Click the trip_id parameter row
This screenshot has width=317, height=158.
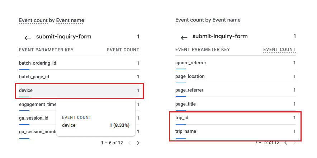point(182,118)
